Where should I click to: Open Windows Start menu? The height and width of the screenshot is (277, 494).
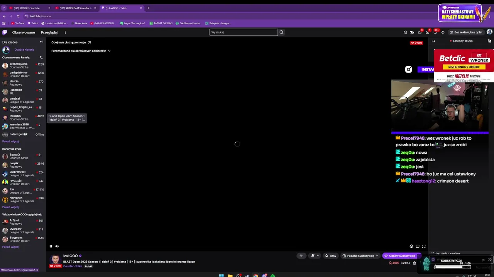pos(221,275)
